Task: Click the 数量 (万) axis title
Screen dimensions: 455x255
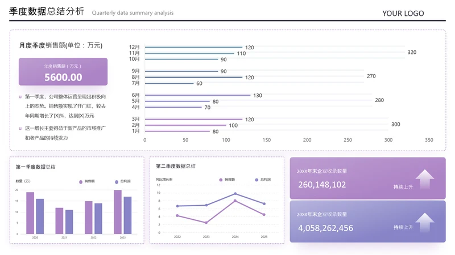Action: 23,181
